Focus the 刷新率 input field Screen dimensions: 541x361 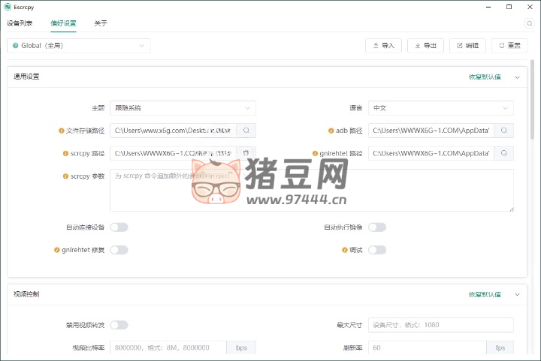click(427, 348)
